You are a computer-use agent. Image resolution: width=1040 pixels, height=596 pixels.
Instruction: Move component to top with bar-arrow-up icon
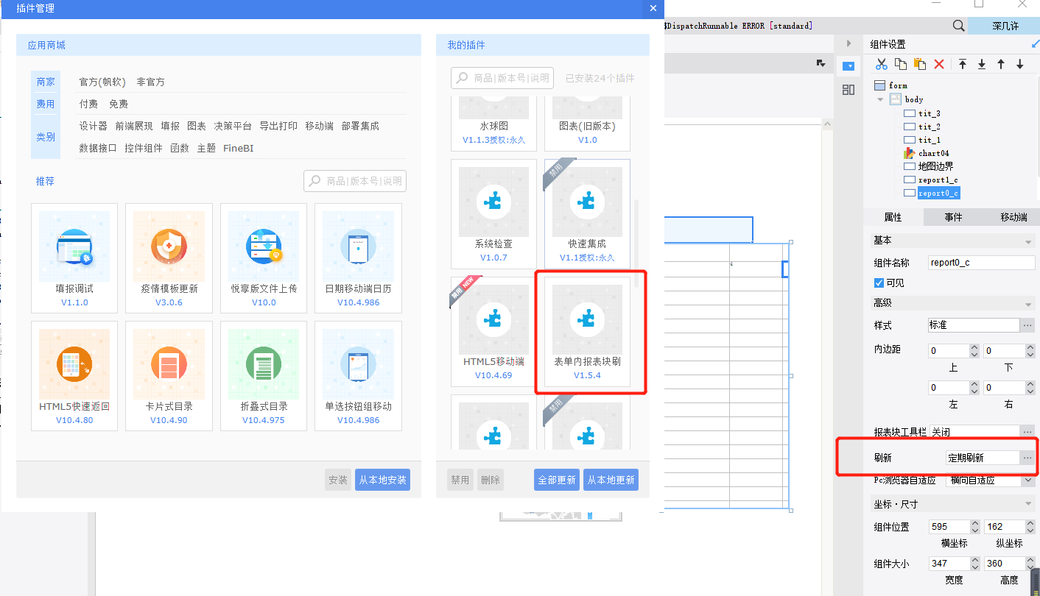click(963, 65)
